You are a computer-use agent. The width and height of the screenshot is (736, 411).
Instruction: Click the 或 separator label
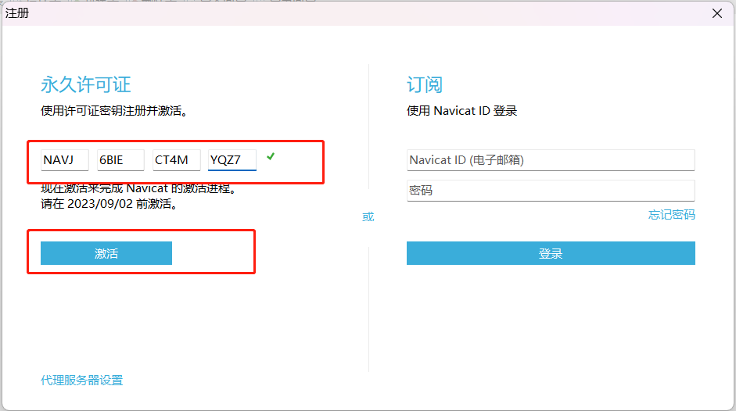coord(368,216)
